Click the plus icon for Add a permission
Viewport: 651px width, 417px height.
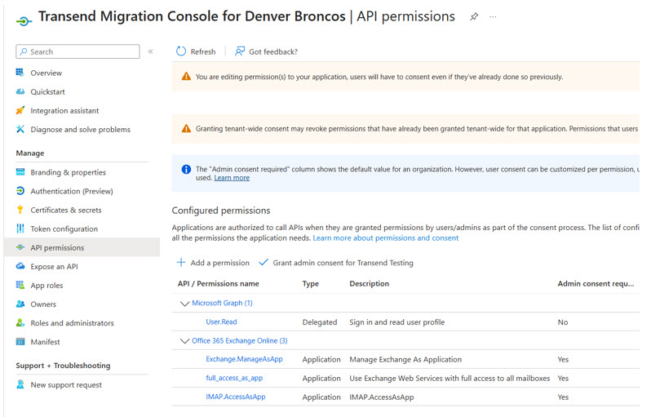coord(181,263)
